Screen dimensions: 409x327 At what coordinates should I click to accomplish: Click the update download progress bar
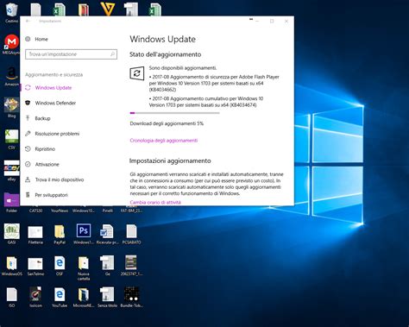click(174, 113)
